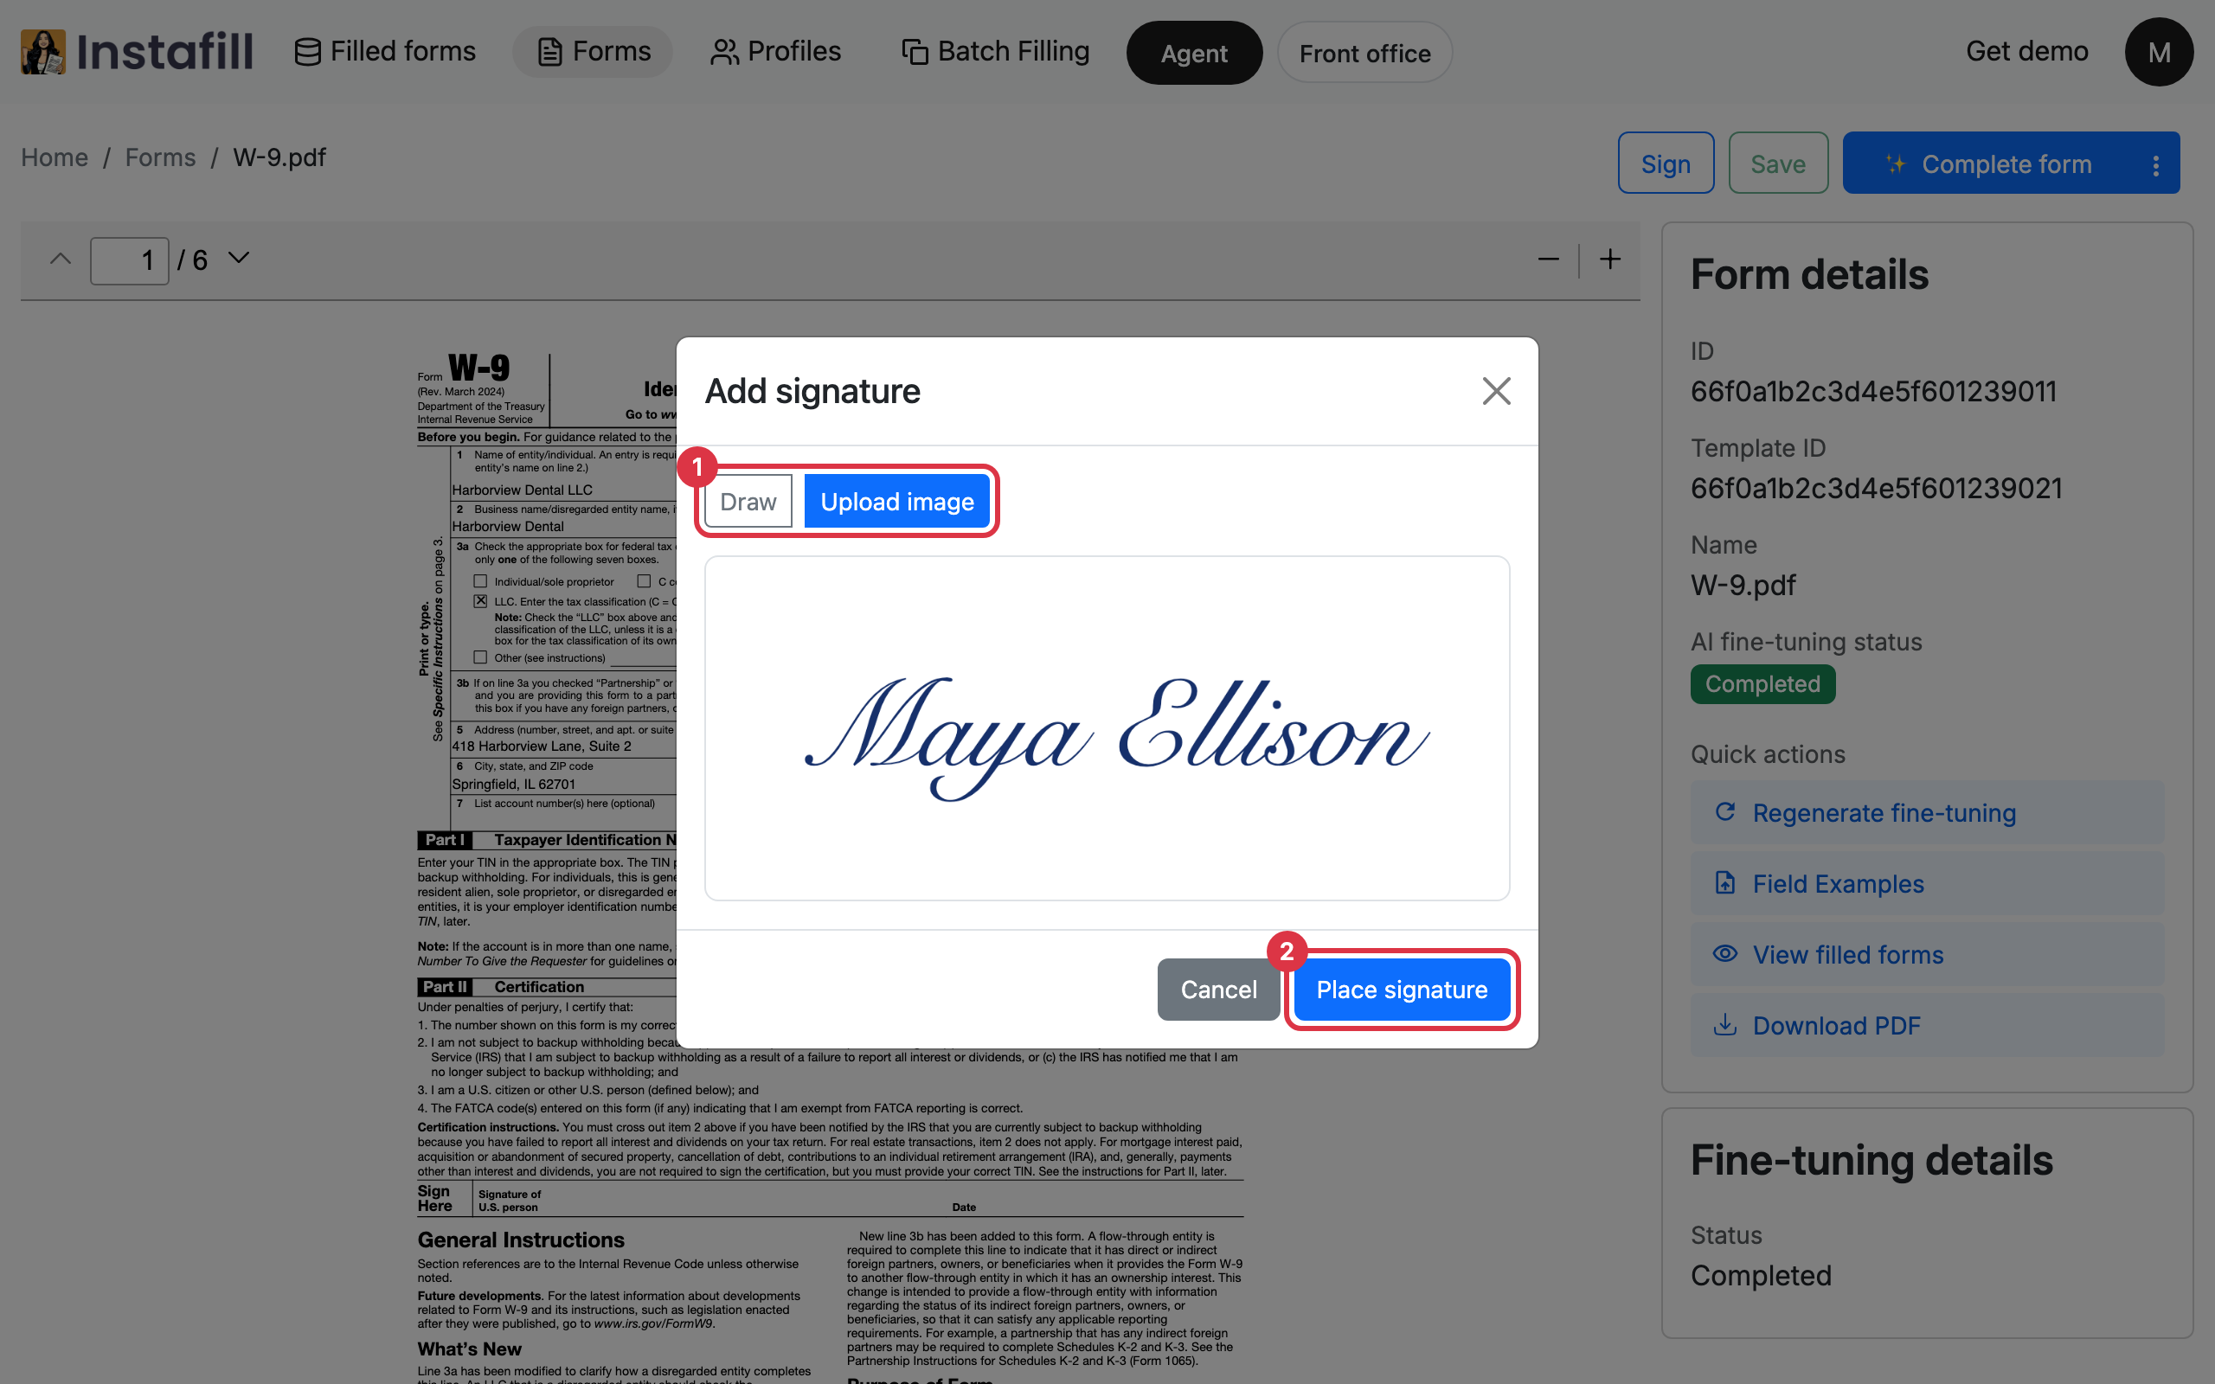Click the 418 Harborview Lane address field
Viewport: 2215px width, 1384px height.
564,746
